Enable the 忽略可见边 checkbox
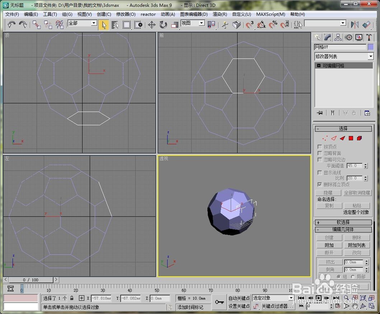 [x=320, y=160]
